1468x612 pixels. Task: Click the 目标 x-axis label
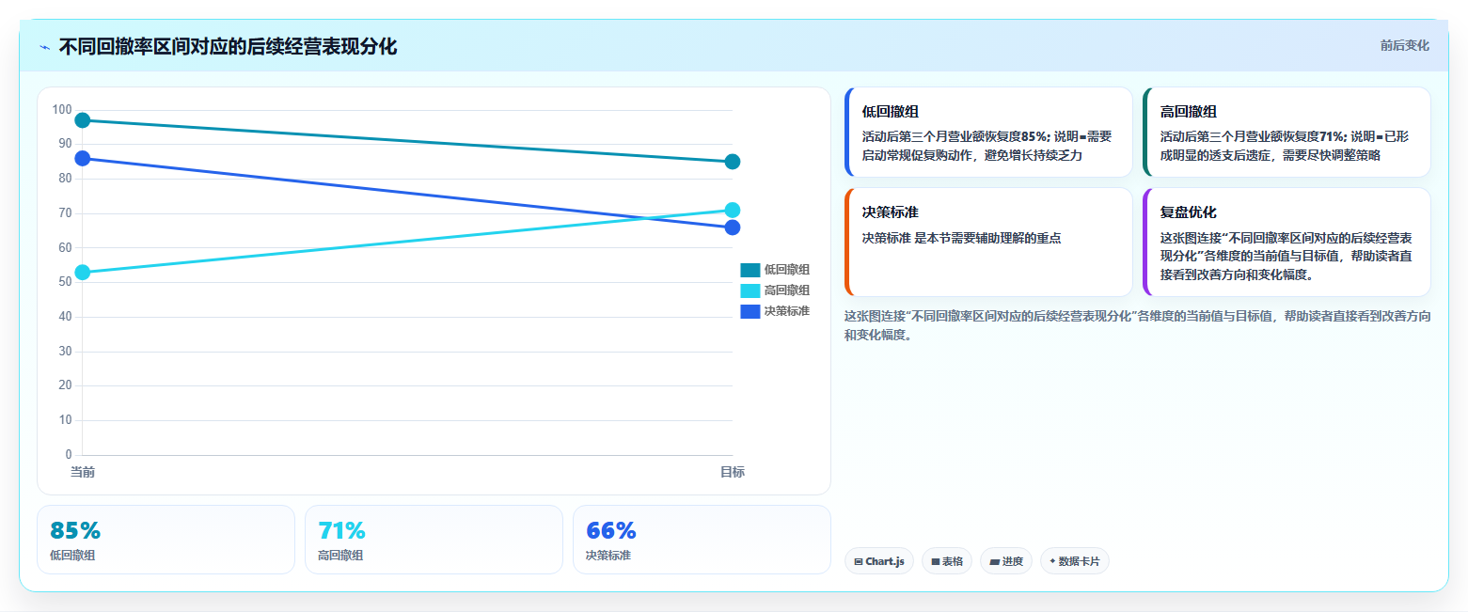(x=733, y=472)
